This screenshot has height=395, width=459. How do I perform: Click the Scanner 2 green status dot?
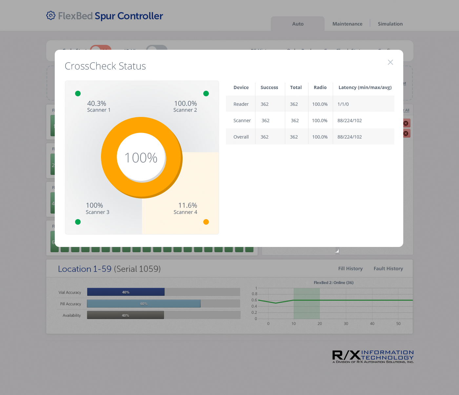click(206, 94)
